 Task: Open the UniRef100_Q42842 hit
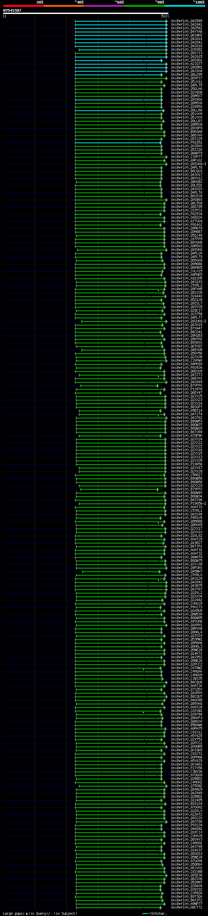coord(186,582)
